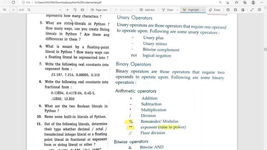Image resolution: width=267 pixels, height=150 pixels.
Task: Activate the Draw tool
Action: 168,10
